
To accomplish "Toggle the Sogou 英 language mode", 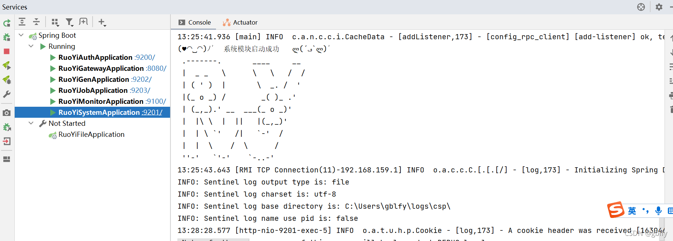I will 632,211.
